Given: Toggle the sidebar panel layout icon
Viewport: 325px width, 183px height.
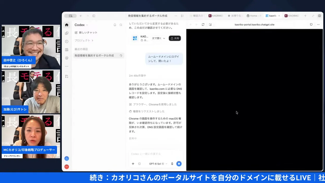Looking at the screenshot, I should [x=94, y=16].
